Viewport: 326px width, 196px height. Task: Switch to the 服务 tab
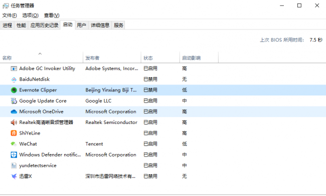coord(118,25)
